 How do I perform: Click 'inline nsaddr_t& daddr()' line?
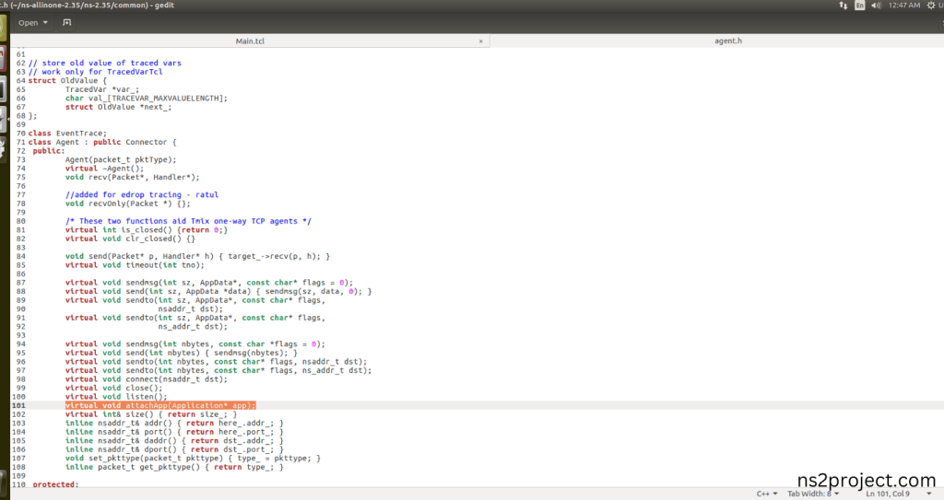(x=174, y=441)
